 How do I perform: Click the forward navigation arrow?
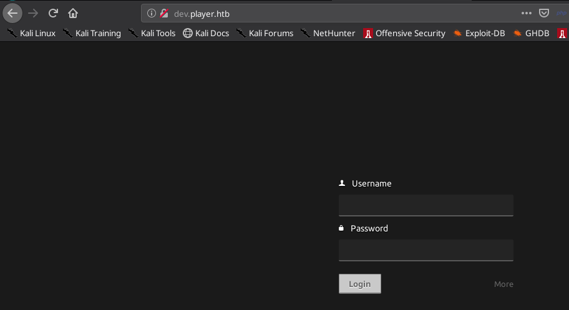[x=33, y=14]
